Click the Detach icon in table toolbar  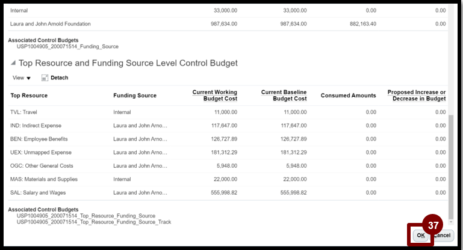[45, 78]
